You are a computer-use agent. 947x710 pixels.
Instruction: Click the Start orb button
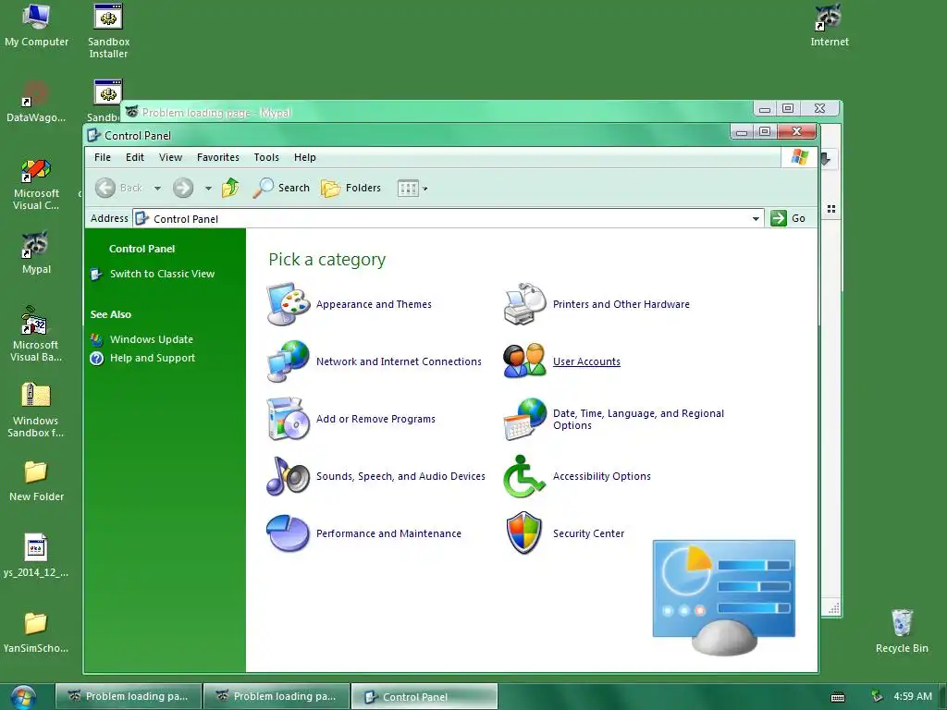tap(23, 697)
